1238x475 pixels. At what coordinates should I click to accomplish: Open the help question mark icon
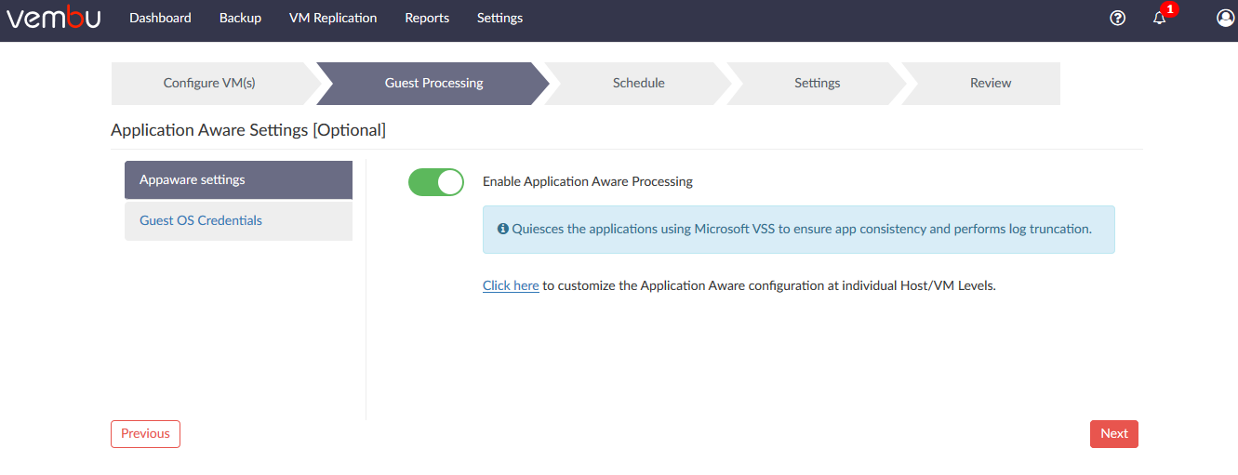pyautogui.click(x=1118, y=18)
